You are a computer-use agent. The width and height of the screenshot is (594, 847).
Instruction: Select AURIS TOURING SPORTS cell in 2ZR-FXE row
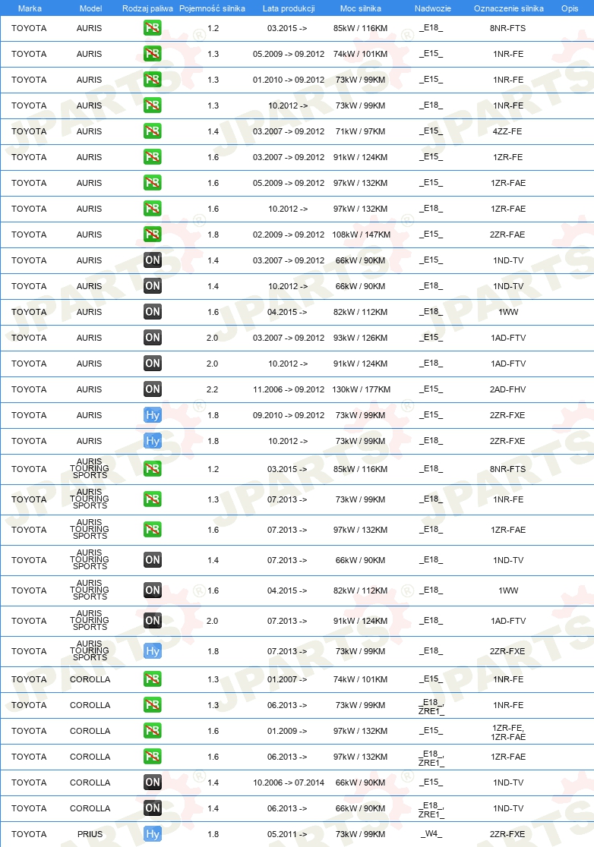(x=90, y=650)
